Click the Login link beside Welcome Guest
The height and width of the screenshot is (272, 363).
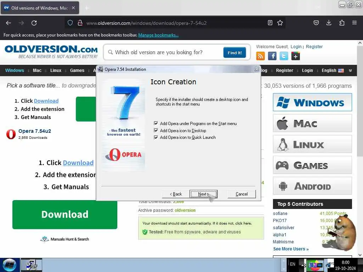(296, 46)
